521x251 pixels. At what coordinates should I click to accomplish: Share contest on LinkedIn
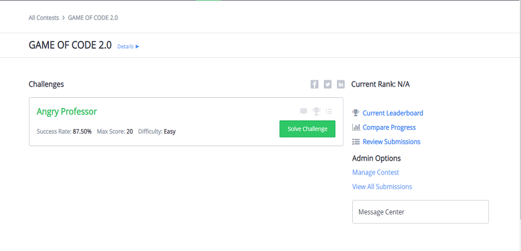pyautogui.click(x=341, y=85)
